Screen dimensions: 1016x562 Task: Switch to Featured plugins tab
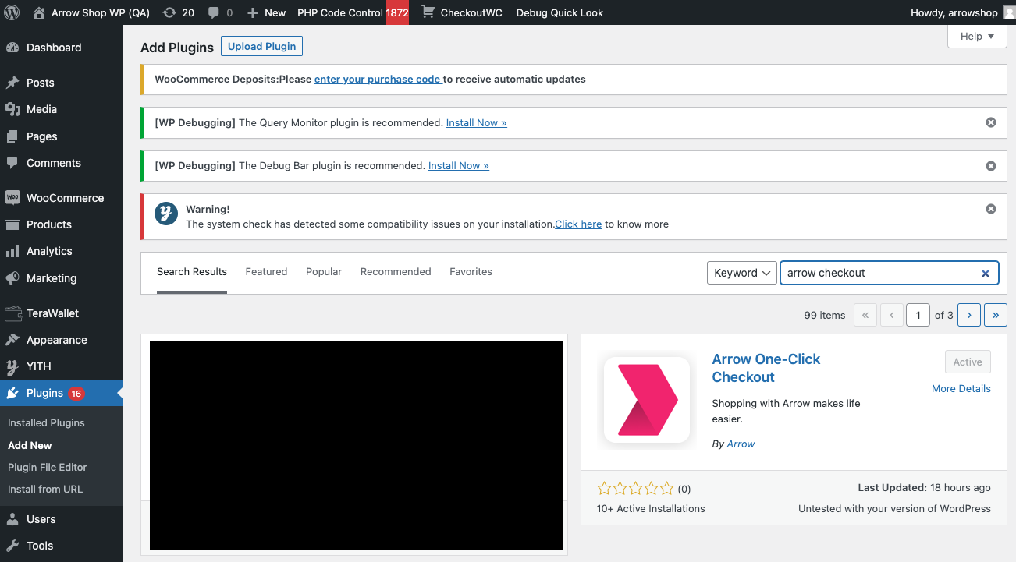point(266,272)
